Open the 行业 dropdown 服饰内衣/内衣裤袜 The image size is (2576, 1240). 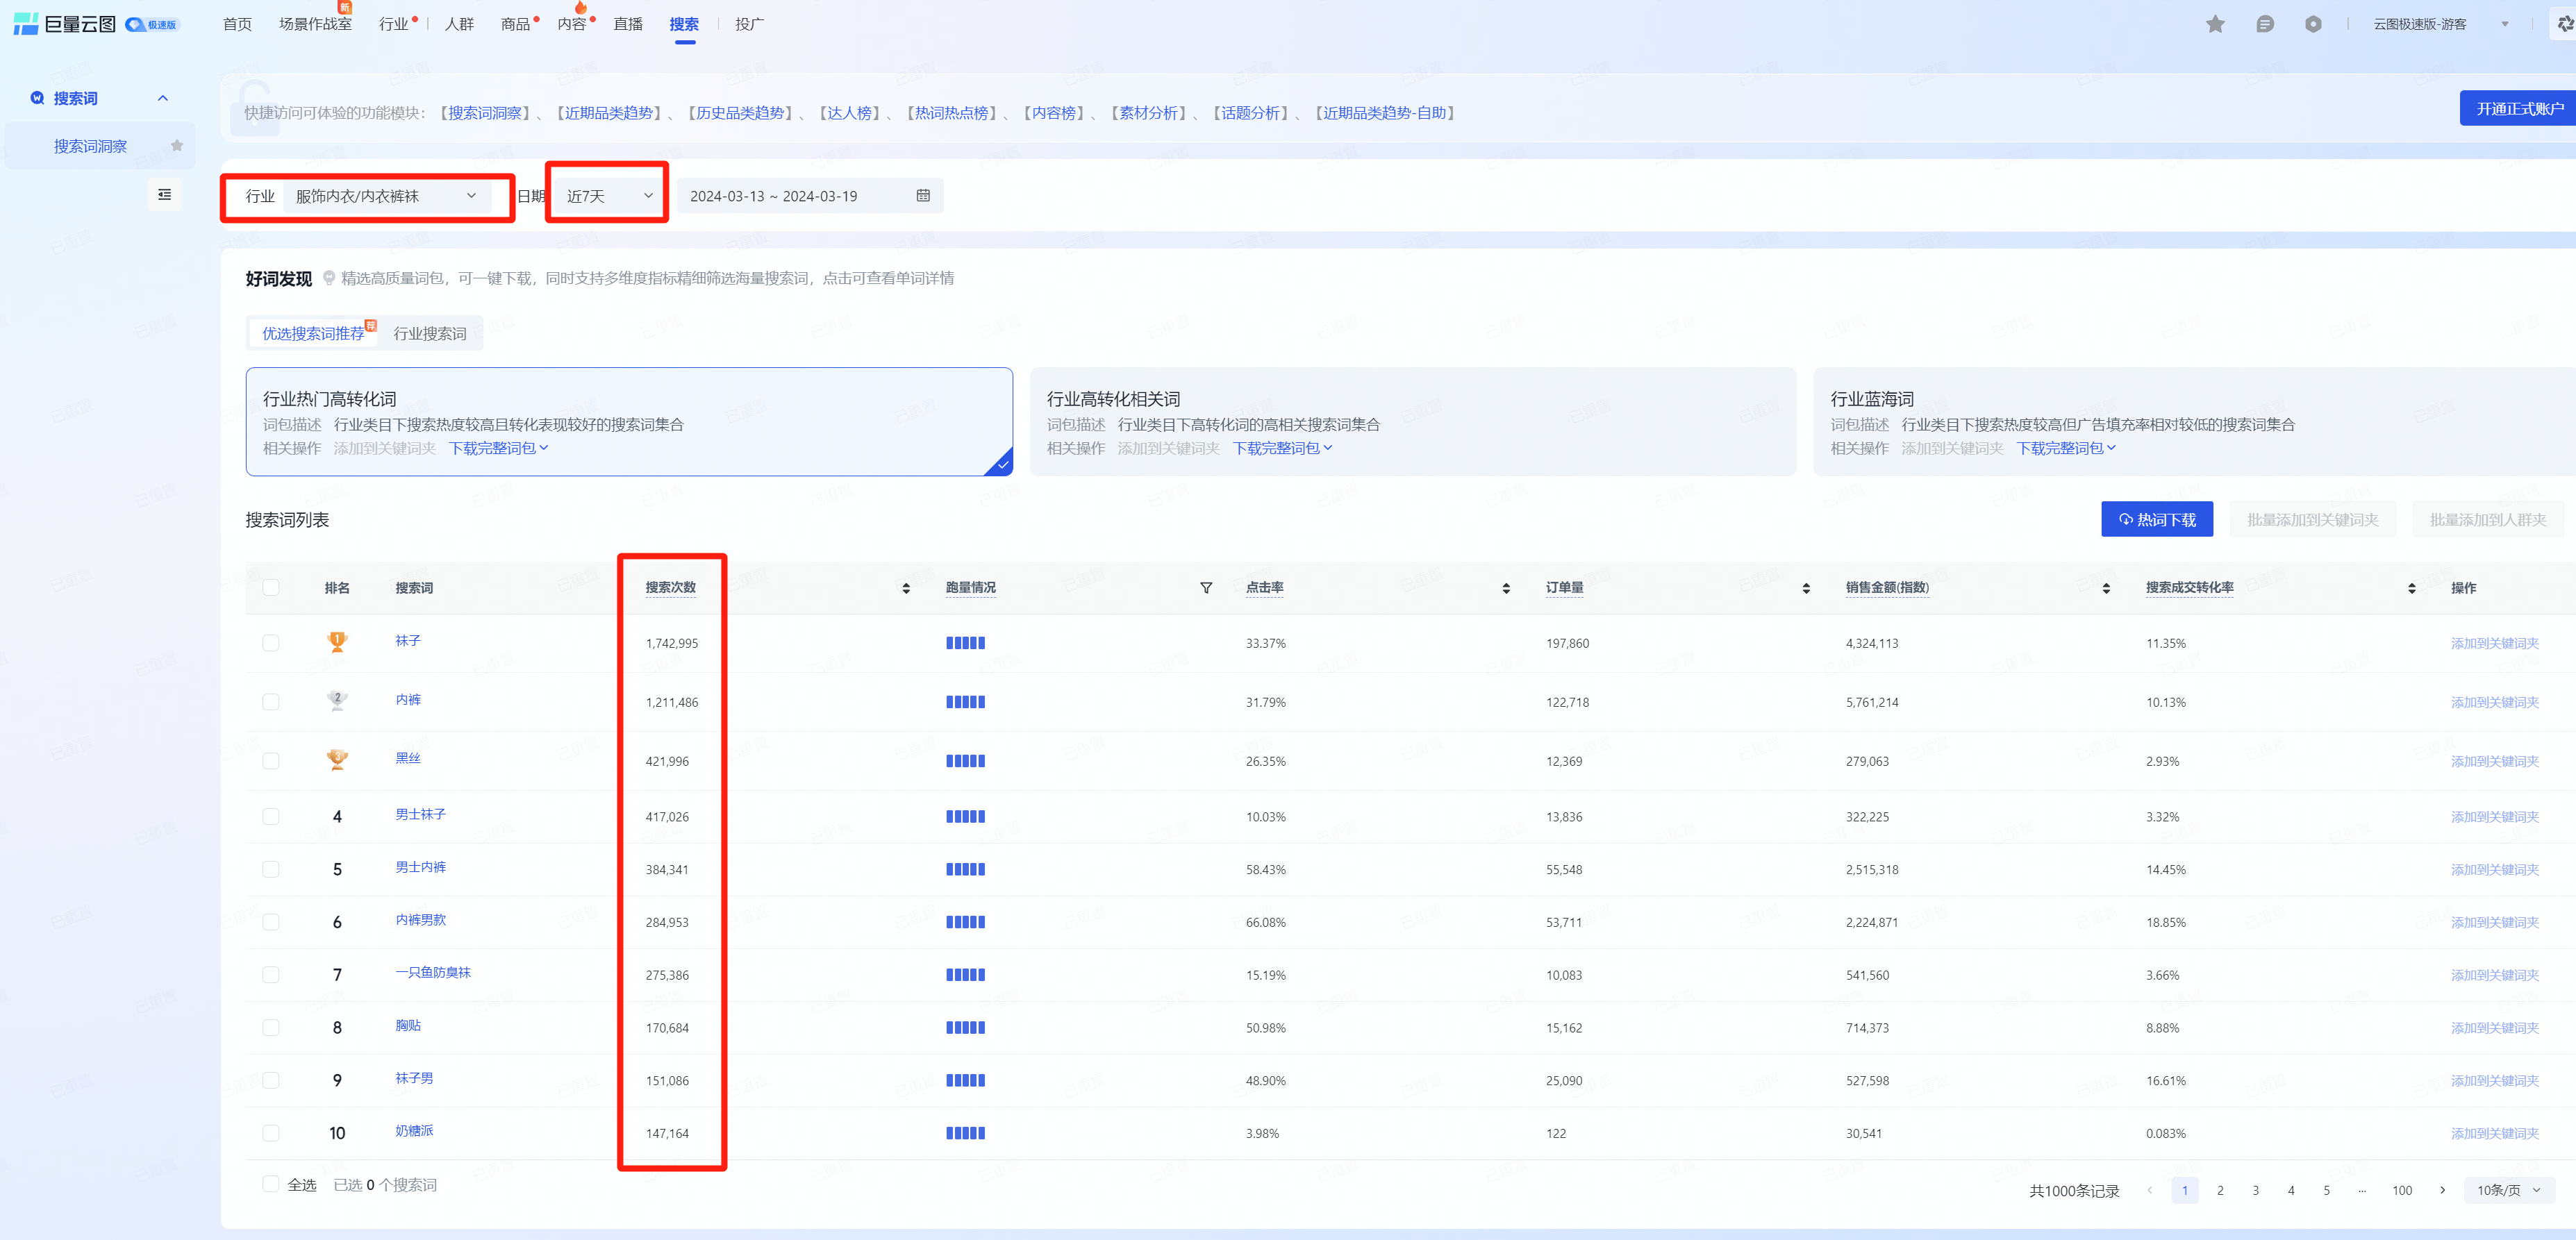[387, 196]
